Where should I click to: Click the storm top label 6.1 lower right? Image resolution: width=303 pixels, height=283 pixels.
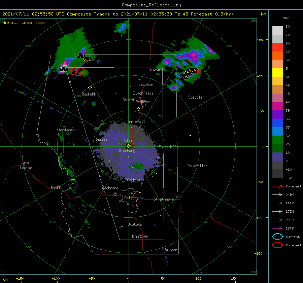click(x=87, y=59)
